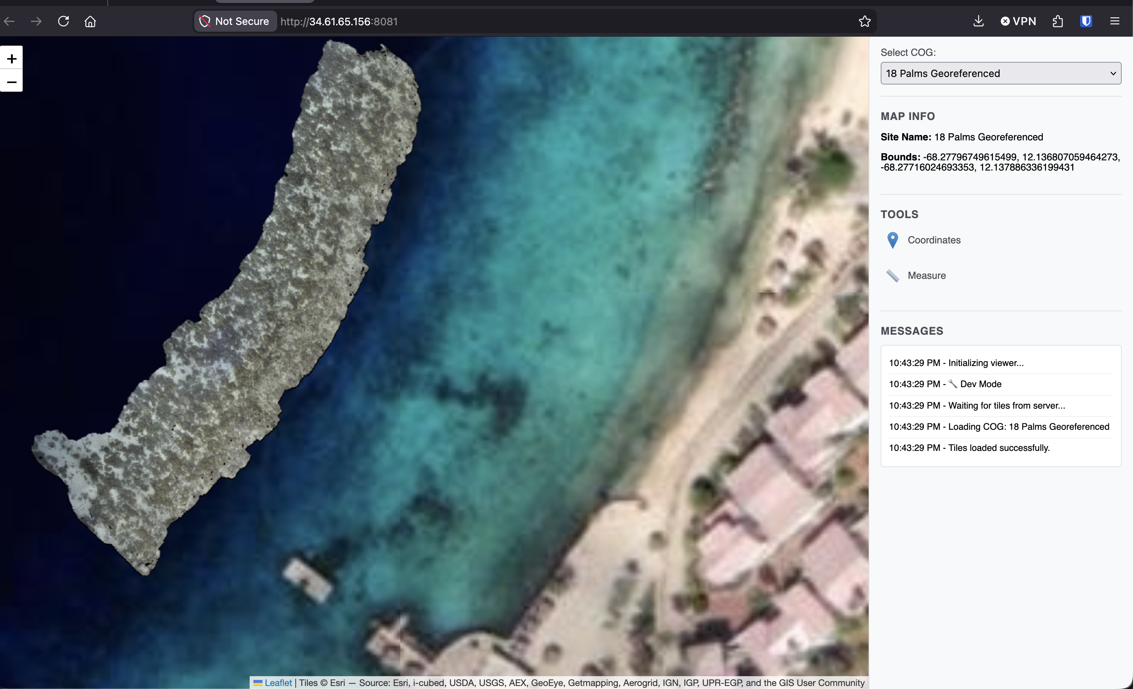Zoom out the map with minus button
The height and width of the screenshot is (689, 1133).
[11, 82]
